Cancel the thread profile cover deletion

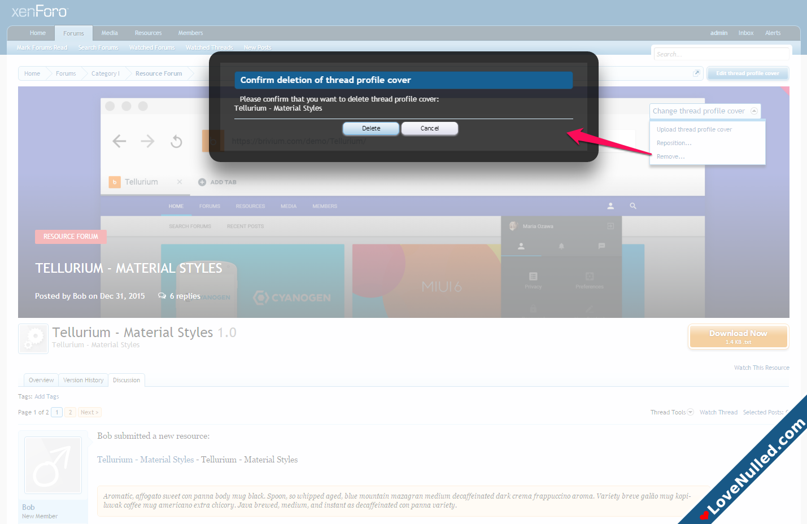[x=430, y=128]
